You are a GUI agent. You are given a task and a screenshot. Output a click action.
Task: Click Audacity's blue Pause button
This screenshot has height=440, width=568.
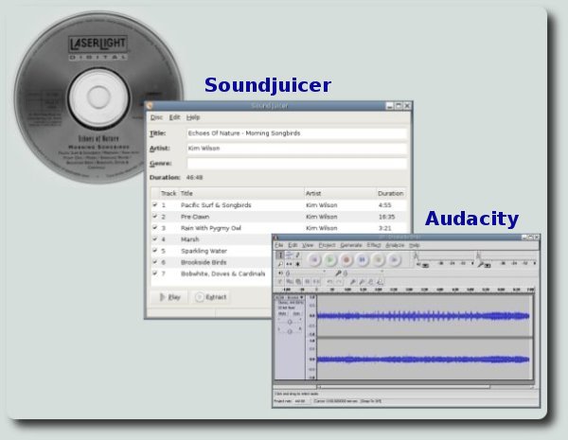point(362,259)
